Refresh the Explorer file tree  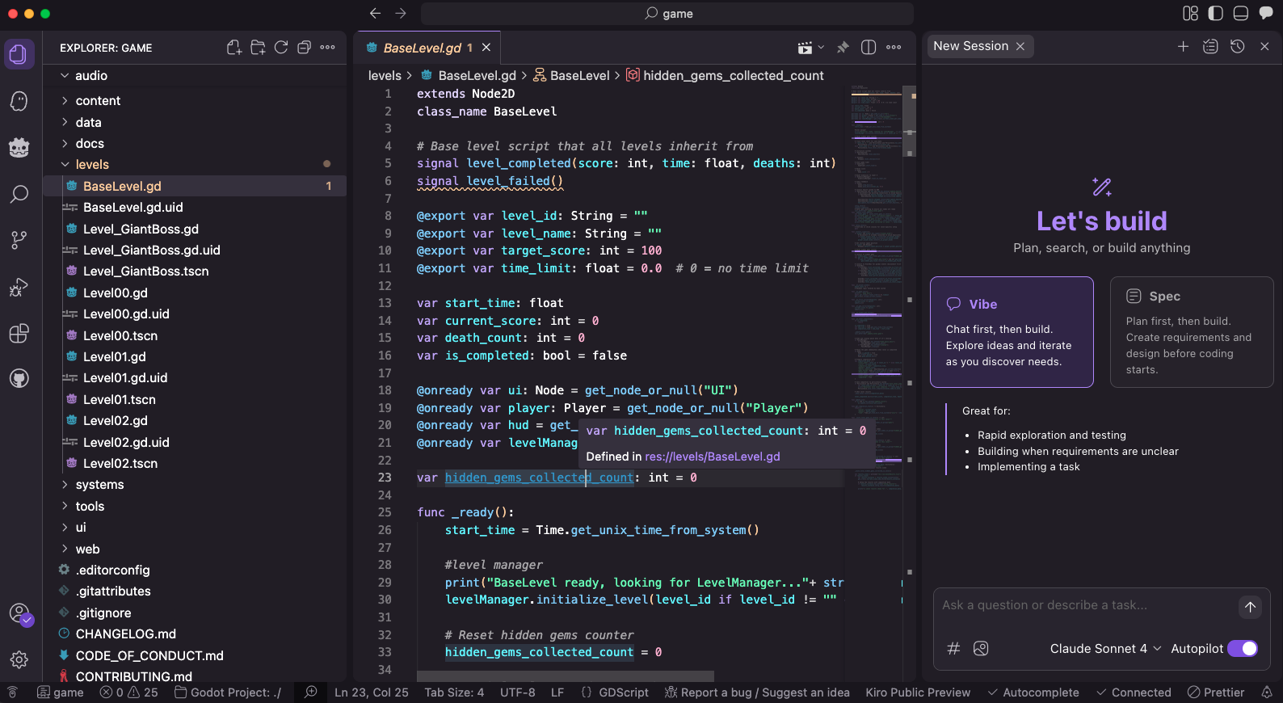coord(281,48)
